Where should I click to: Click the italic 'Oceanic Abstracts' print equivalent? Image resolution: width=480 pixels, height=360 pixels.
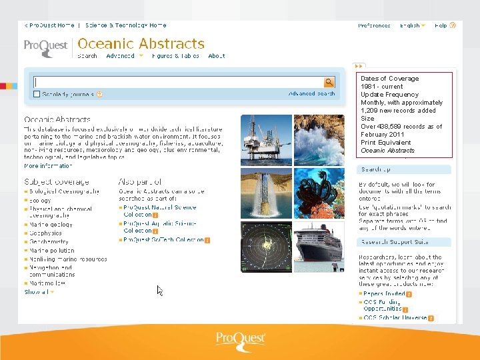click(387, 150)
